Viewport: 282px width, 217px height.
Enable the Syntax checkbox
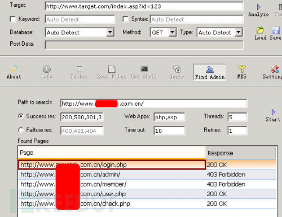tap(125, 19)
